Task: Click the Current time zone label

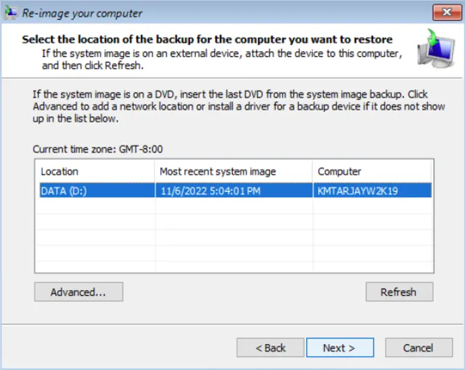Action: click(x=97, y=149)
